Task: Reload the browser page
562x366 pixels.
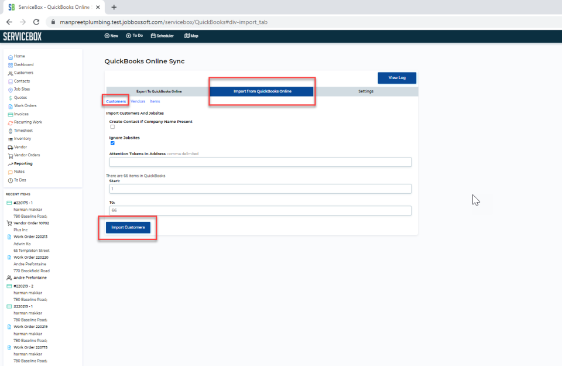Action: click(x=36, y=22)
